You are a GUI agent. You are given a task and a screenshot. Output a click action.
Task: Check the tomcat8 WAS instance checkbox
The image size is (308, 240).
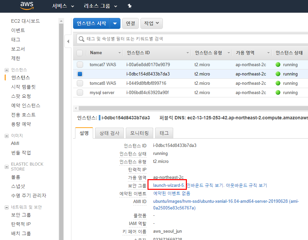[80, 83]
